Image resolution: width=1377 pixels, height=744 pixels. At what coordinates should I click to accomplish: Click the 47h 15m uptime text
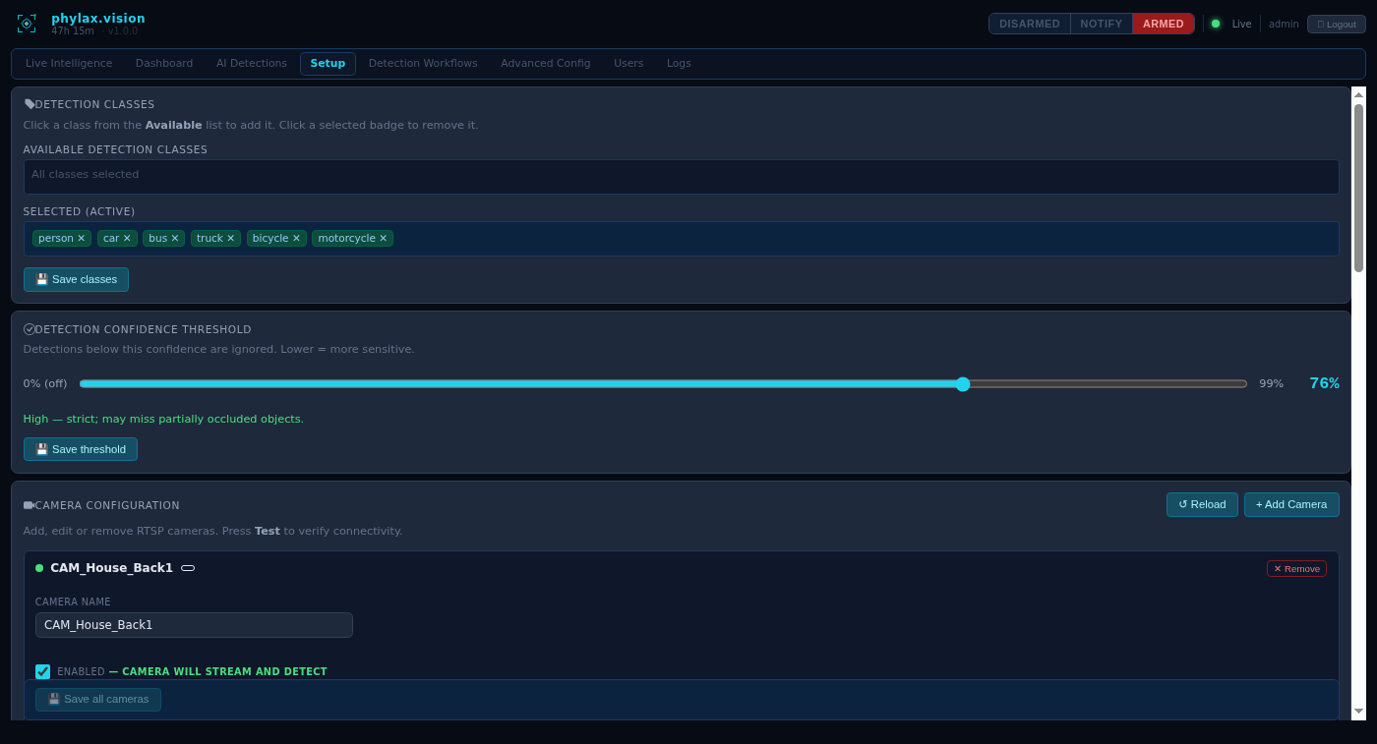click(x=73, y=31)
